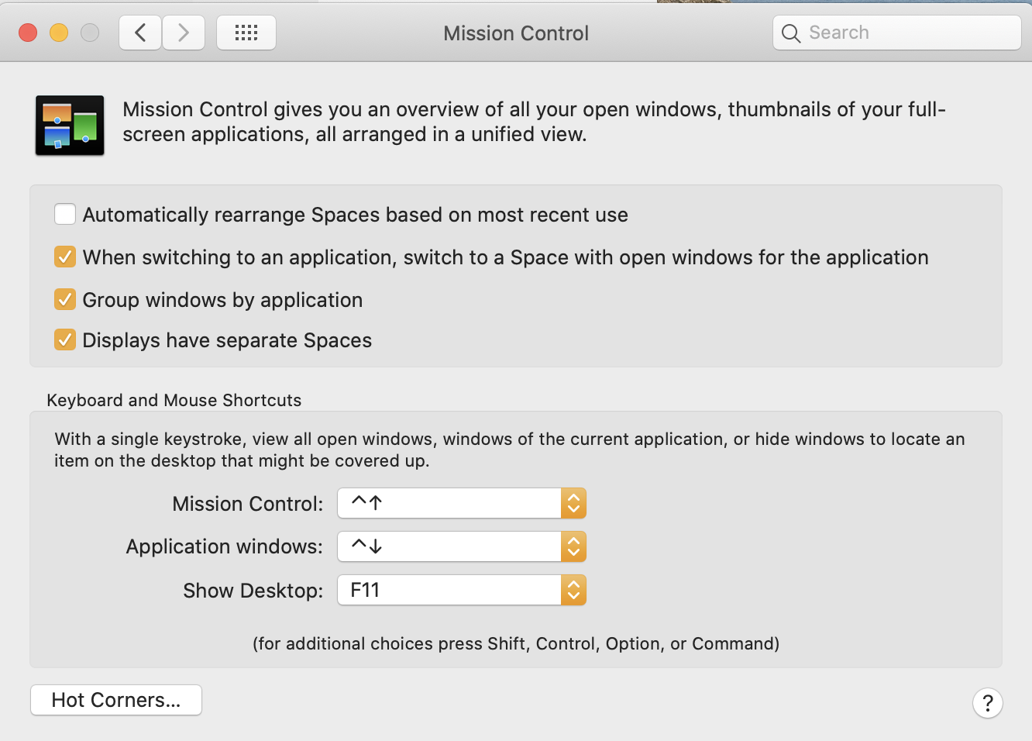The width and height of the screenshot is (1032, 741).
Task: Open the Hot Corners settings
Action: [116, 700]
